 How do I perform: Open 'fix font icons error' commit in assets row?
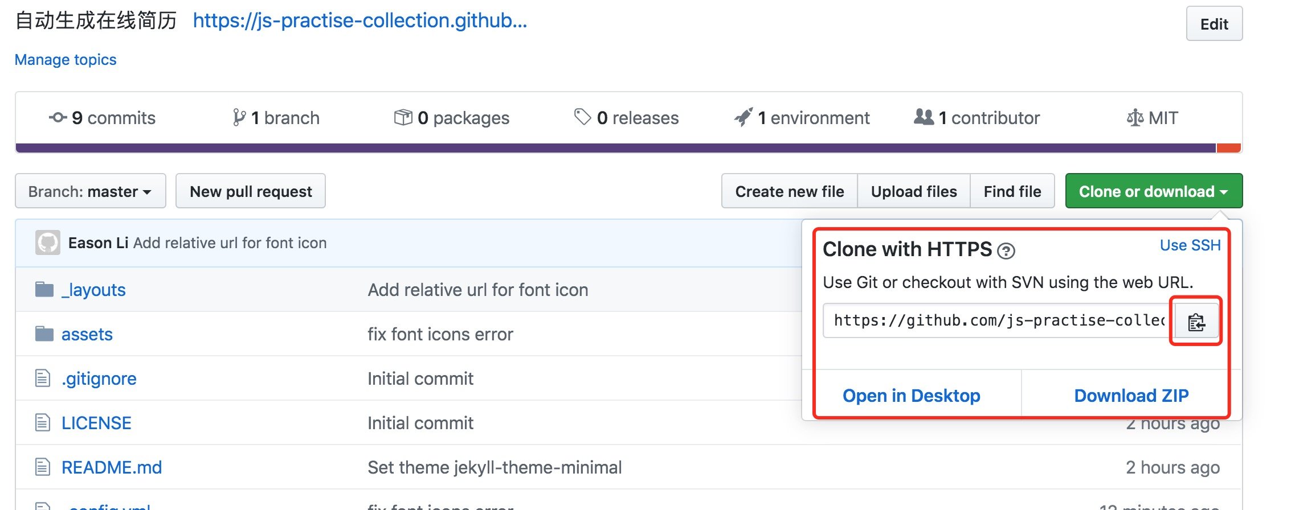[x=440, y=334]
